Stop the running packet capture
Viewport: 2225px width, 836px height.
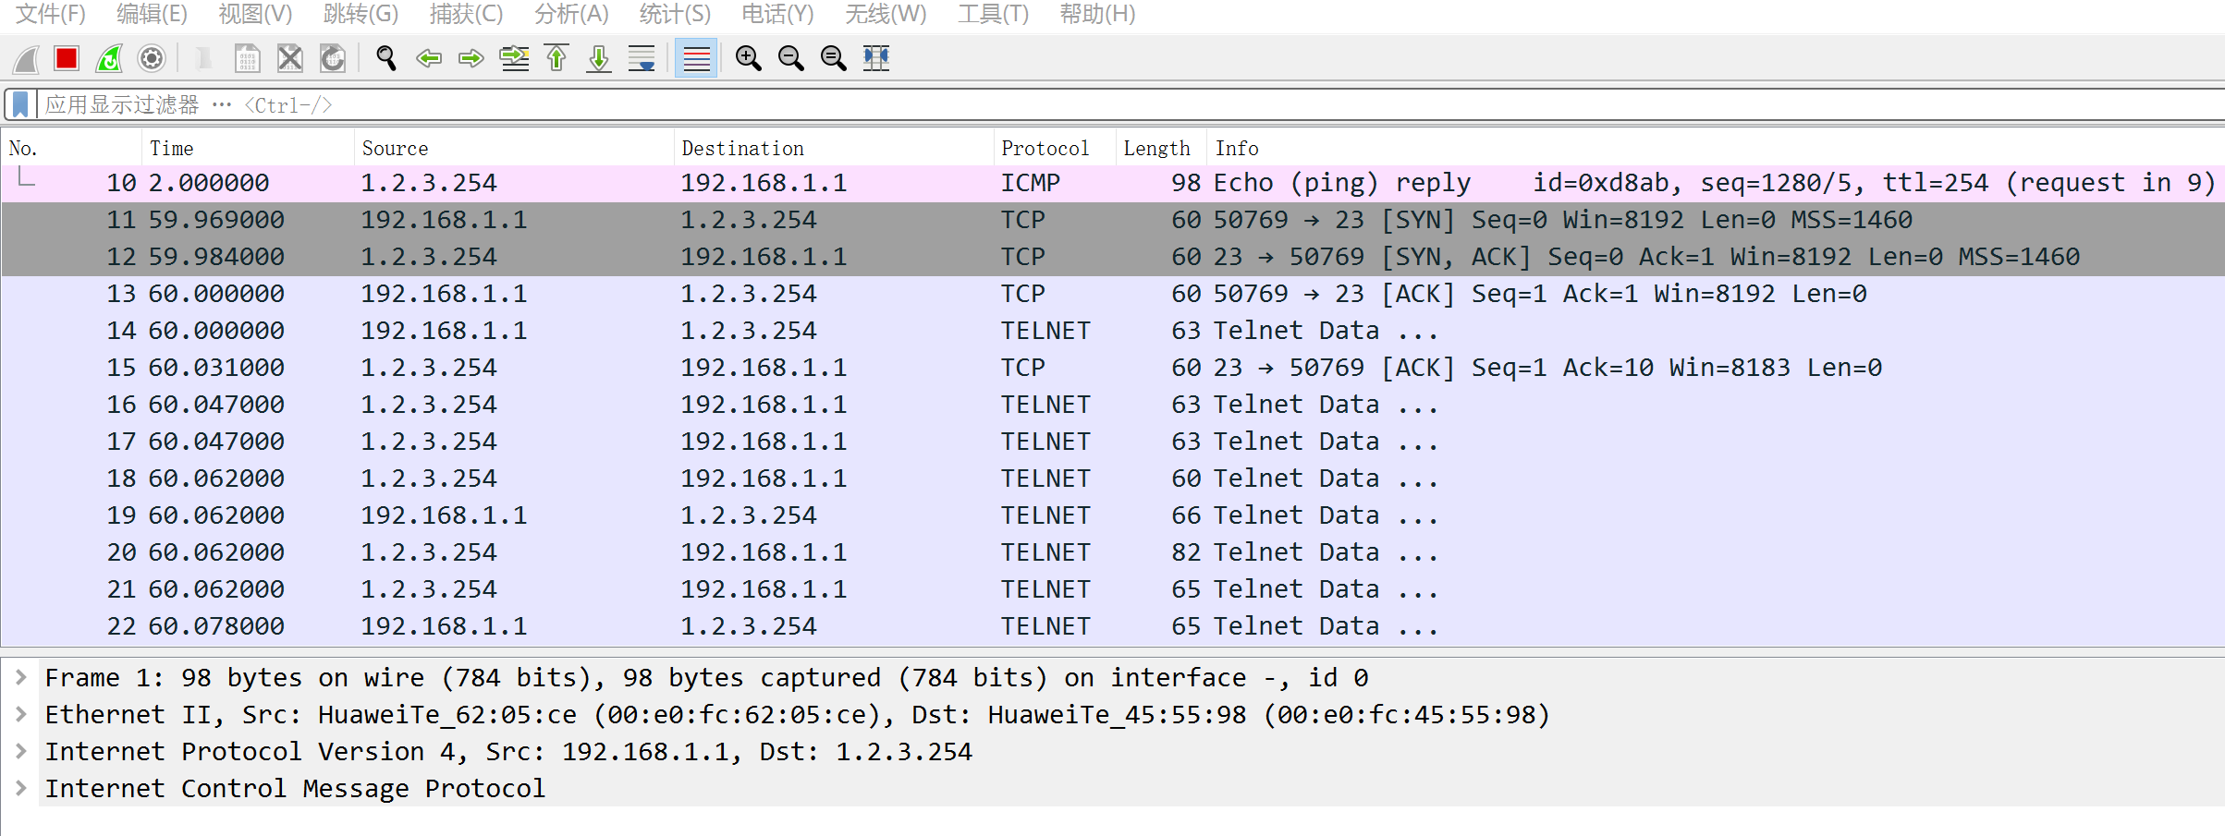click(67, 59)
